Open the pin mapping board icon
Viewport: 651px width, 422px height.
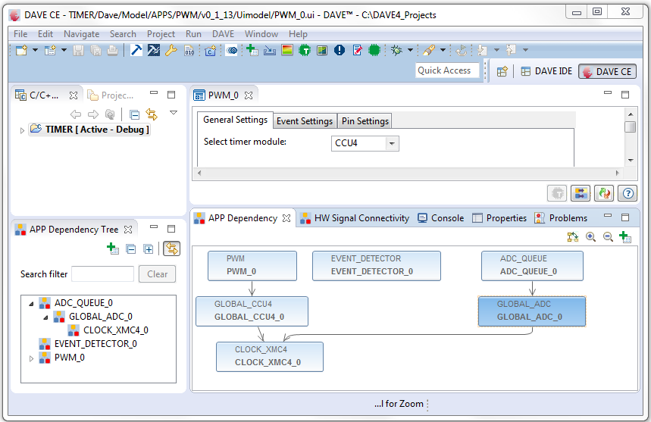(322, 51)
